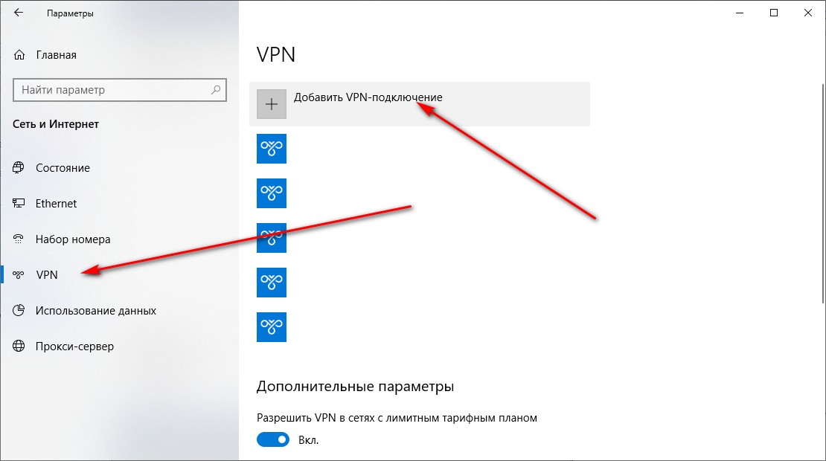The height and width of the screenshot is (461, 826).
Task: Click the search magnifier icon
Action: pos(216,90)
